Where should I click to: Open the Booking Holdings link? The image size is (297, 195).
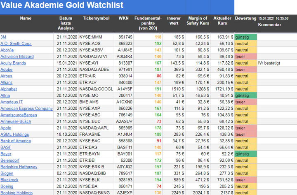(x=16, y=193)
